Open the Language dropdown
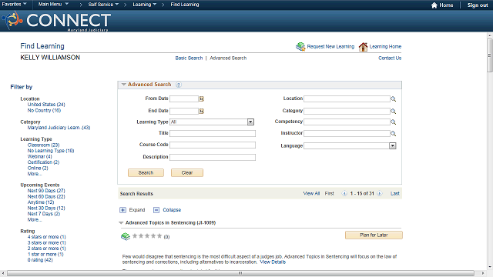 click(392, 145)
